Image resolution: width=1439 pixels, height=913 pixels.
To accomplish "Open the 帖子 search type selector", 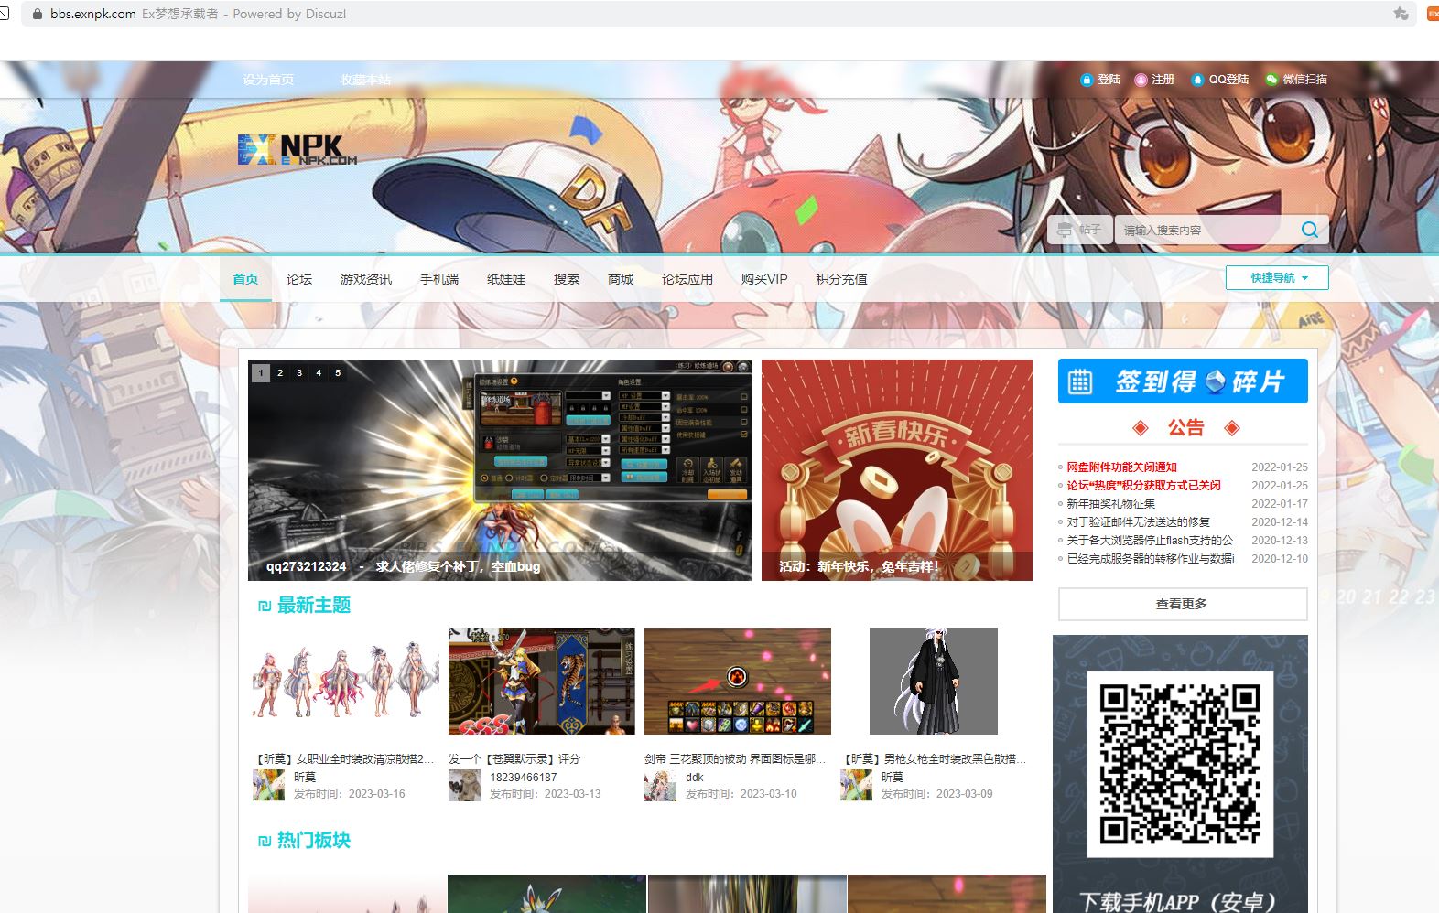I will pos(1079,230).
